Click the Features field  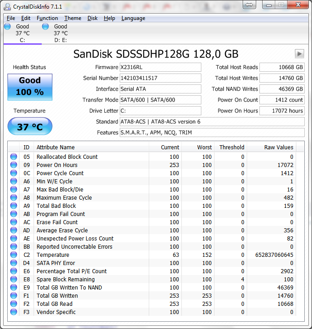pos(212,133)
